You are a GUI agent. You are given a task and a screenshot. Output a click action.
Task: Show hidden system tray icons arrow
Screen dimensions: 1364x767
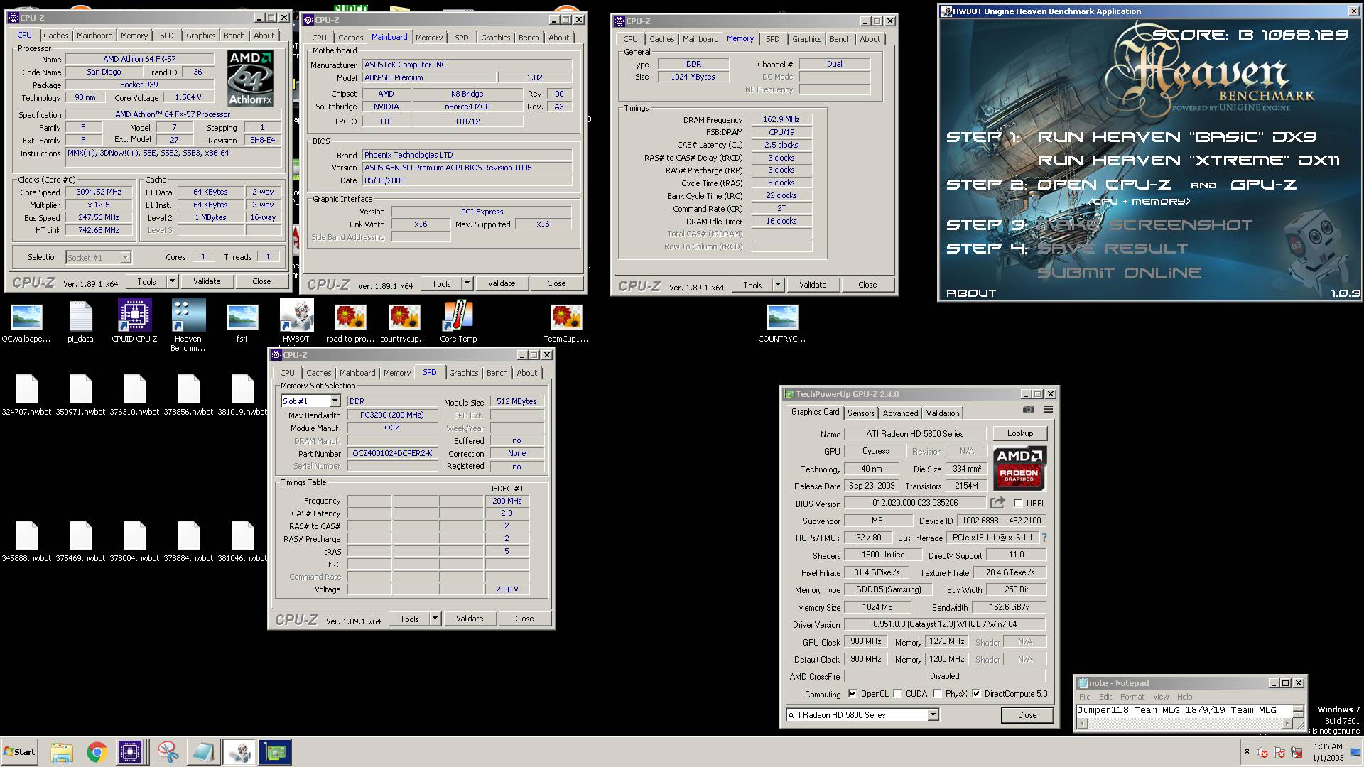[x=1247, y=751]
